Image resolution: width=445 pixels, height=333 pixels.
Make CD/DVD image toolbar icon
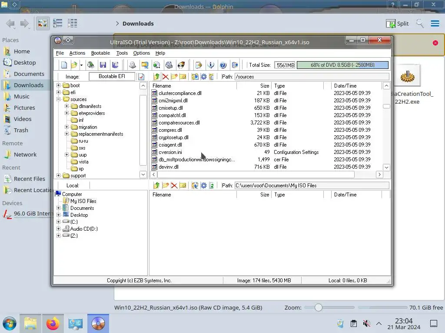tap(132, 65)
